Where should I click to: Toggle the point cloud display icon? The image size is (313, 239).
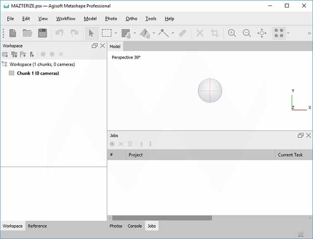click(x=279, y=33)
